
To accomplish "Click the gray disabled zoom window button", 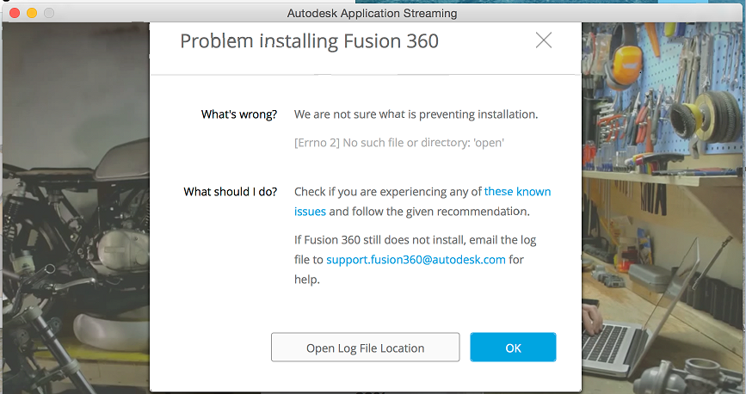I will point(49,13).
